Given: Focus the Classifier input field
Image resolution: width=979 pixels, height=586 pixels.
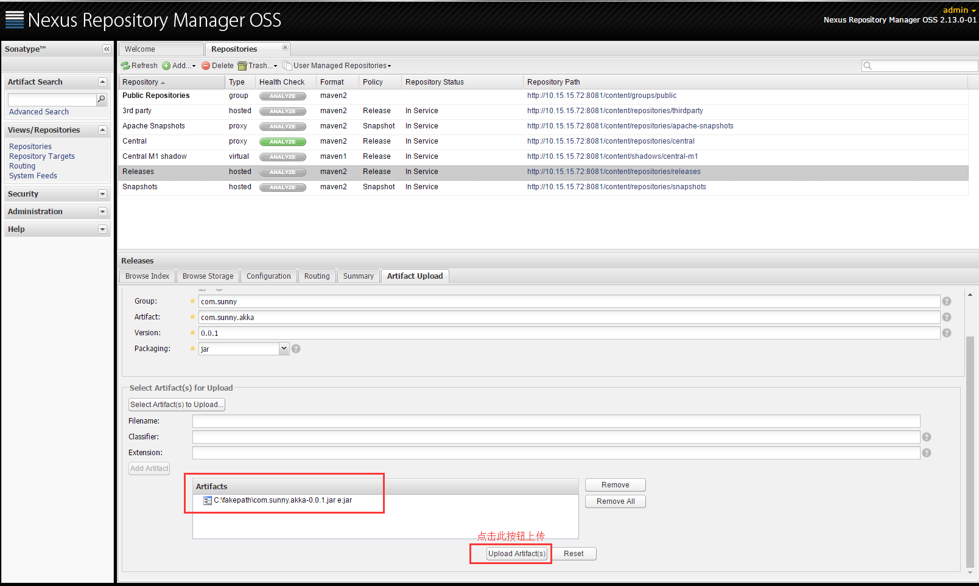Looking at the screenshot, I should [556, 437].
